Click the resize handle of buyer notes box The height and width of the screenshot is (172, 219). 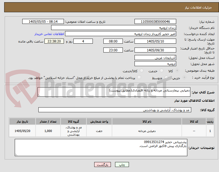(x=16, y=155)
